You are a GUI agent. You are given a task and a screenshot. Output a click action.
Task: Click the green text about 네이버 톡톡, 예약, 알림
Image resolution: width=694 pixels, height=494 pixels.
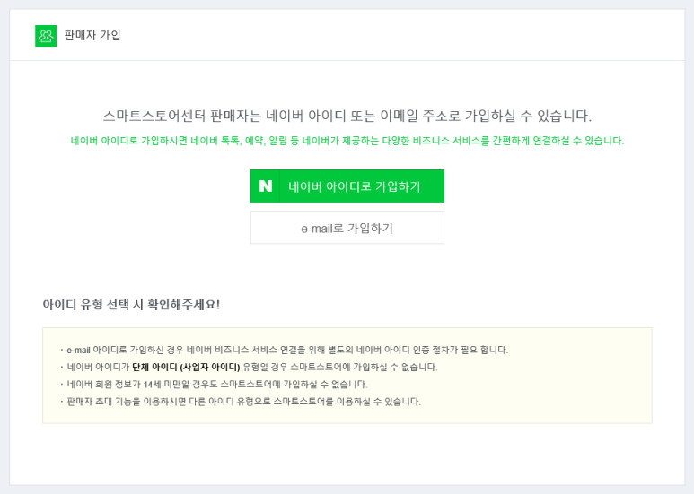click(347, 141)
